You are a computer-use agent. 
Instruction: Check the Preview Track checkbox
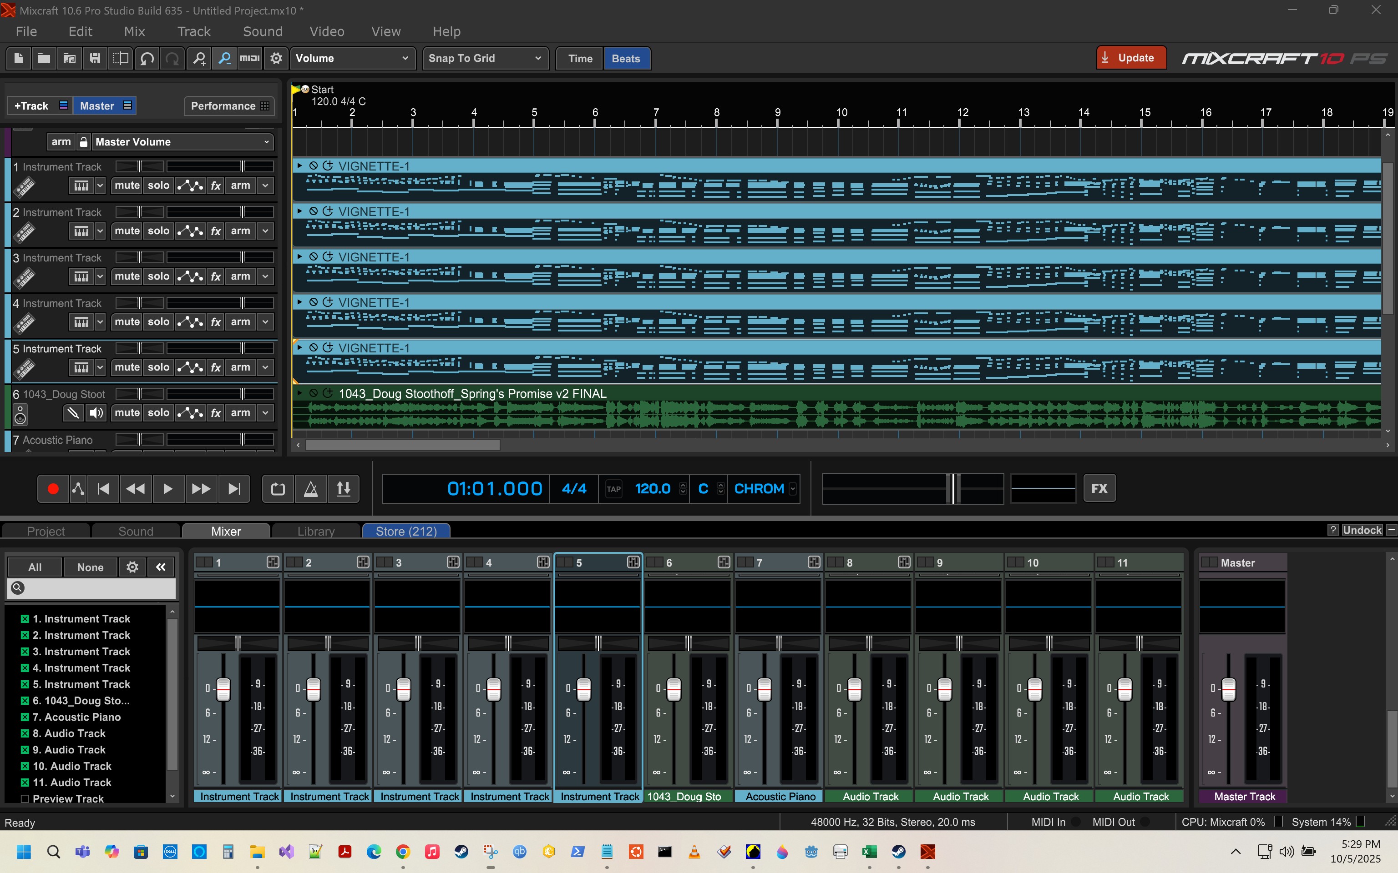pyautogui.click(x=25, y=799)
